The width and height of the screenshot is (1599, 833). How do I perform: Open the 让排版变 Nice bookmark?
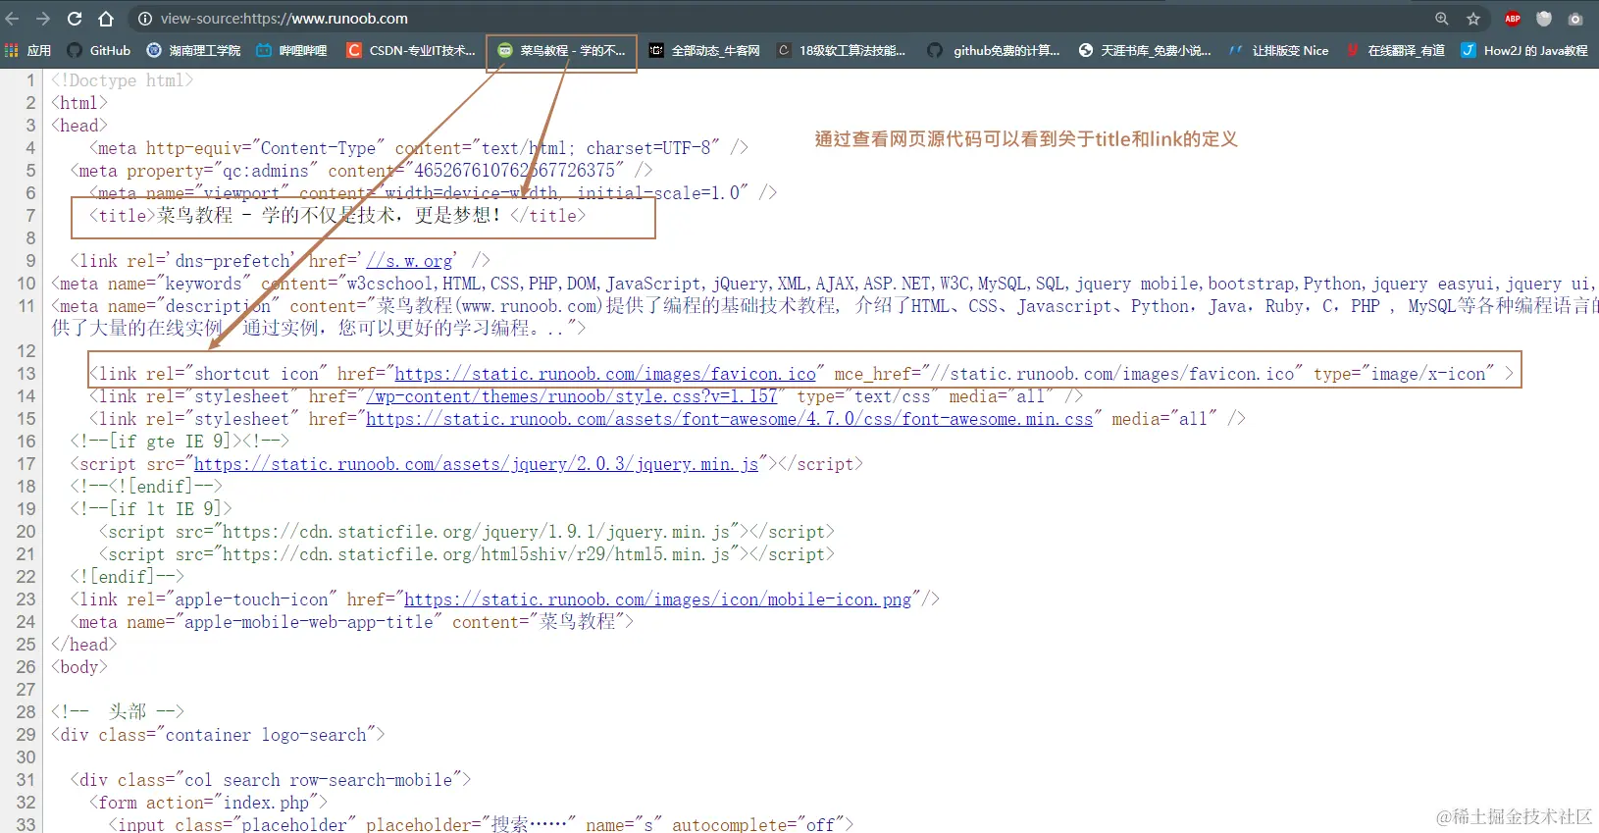1279,50
